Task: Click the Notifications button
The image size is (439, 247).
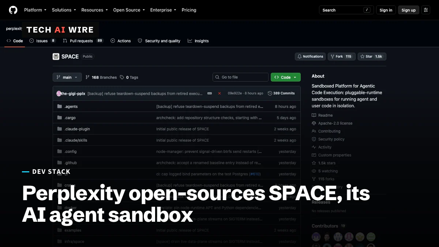Action: coord(310,56)
